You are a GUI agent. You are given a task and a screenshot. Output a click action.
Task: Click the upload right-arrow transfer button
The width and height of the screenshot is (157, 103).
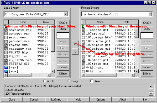[x=75, y=51]
